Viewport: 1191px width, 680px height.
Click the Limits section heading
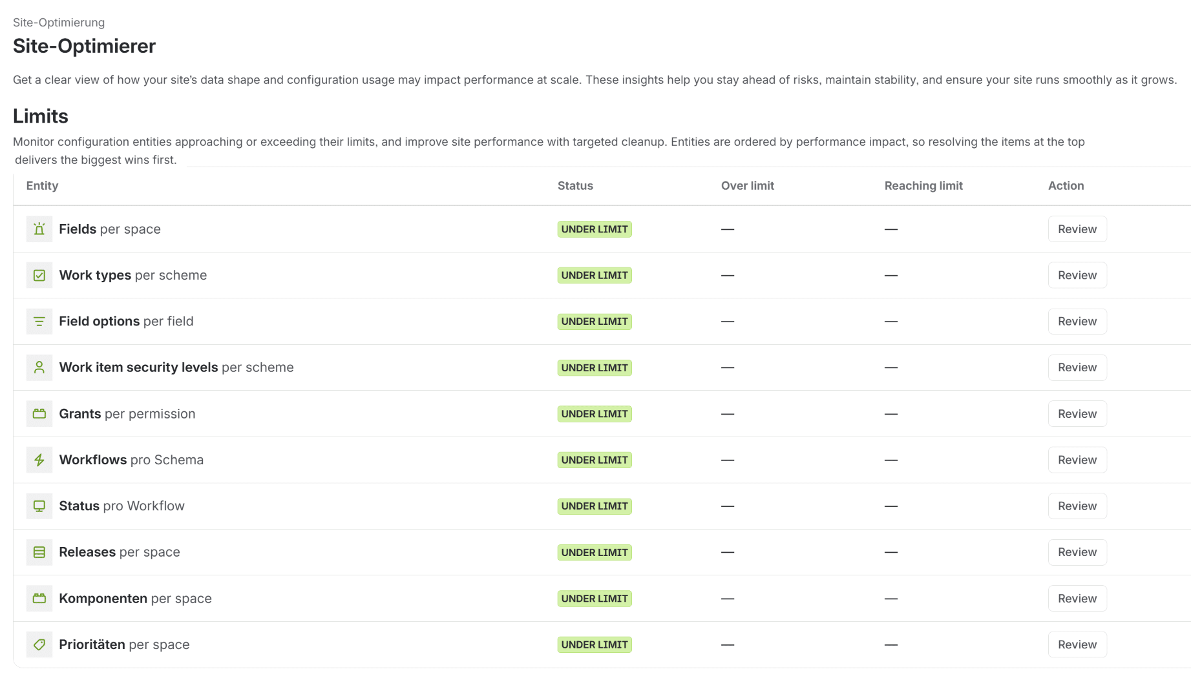click(x=41, y=116)
